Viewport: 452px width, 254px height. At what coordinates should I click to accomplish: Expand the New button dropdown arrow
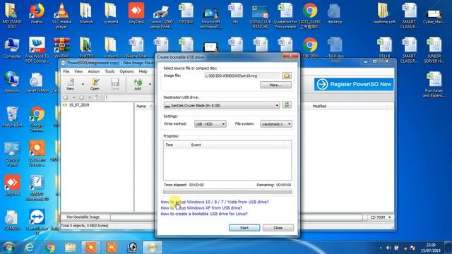click(x=83, y=84)
